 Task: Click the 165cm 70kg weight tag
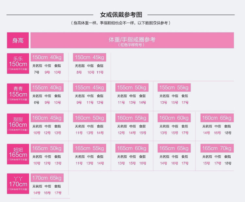[217, 148]
